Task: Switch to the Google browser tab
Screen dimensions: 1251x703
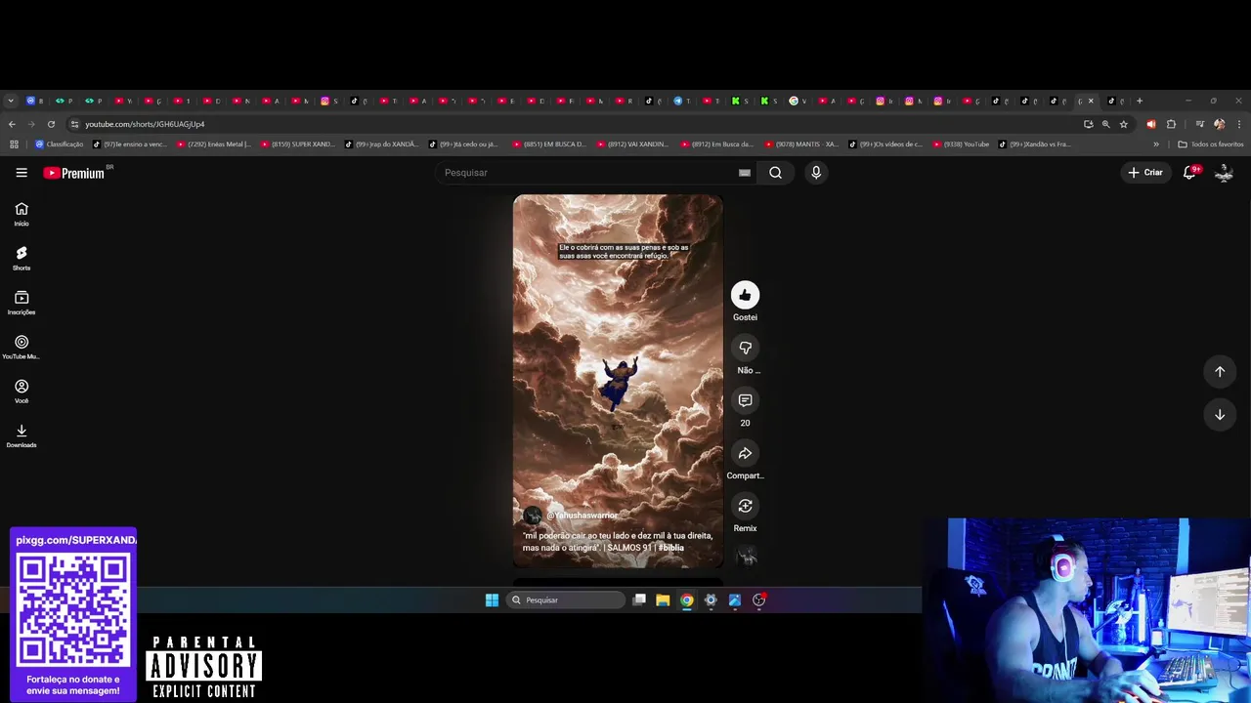Action: [x=799, y=101]
